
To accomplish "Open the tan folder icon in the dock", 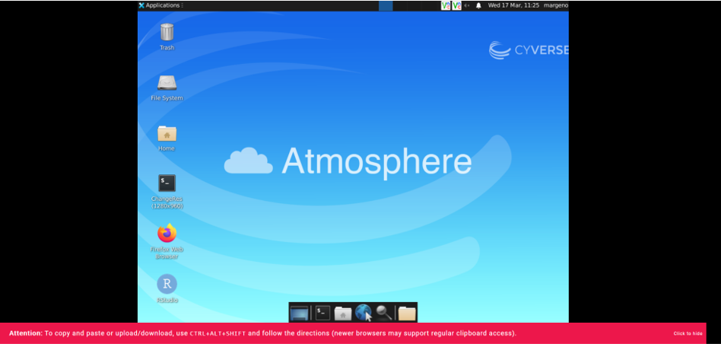I will click(x=407, y=314).
